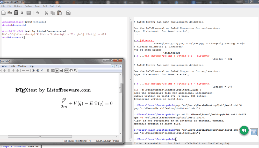Click the \documentclass line in the editor
The image size is (259, 148).
click(24, 22)
